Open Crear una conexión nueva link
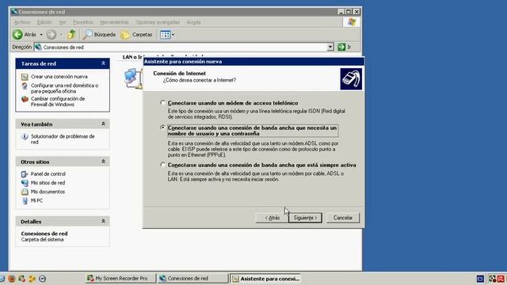 (59, 77)
